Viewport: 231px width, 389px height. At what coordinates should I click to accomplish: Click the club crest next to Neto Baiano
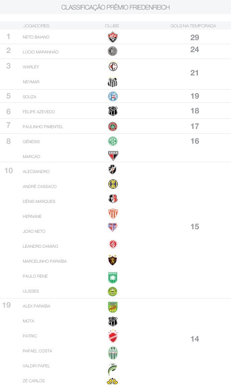click(113, 37)
